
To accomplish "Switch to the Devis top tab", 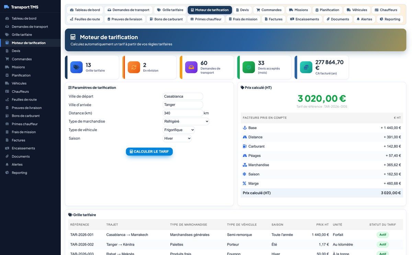I will tap(242, 10).
